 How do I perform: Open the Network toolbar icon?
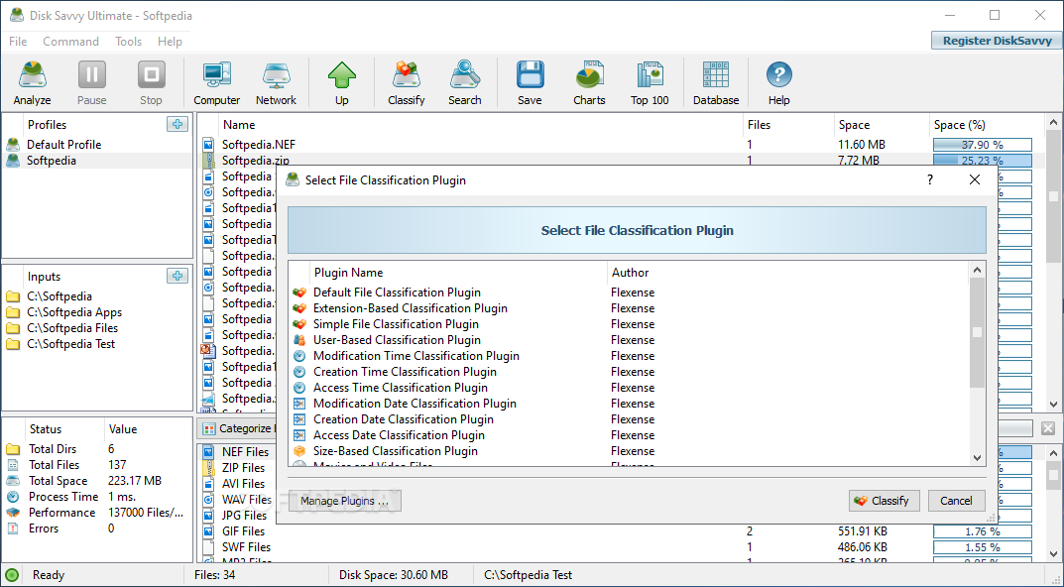coord(276,82)
